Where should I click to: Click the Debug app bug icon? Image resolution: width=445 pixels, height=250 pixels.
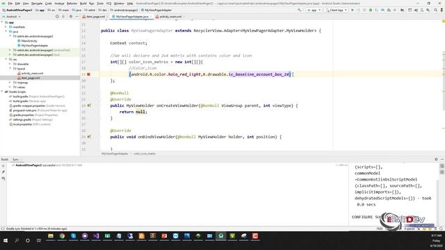click(371, 10)
